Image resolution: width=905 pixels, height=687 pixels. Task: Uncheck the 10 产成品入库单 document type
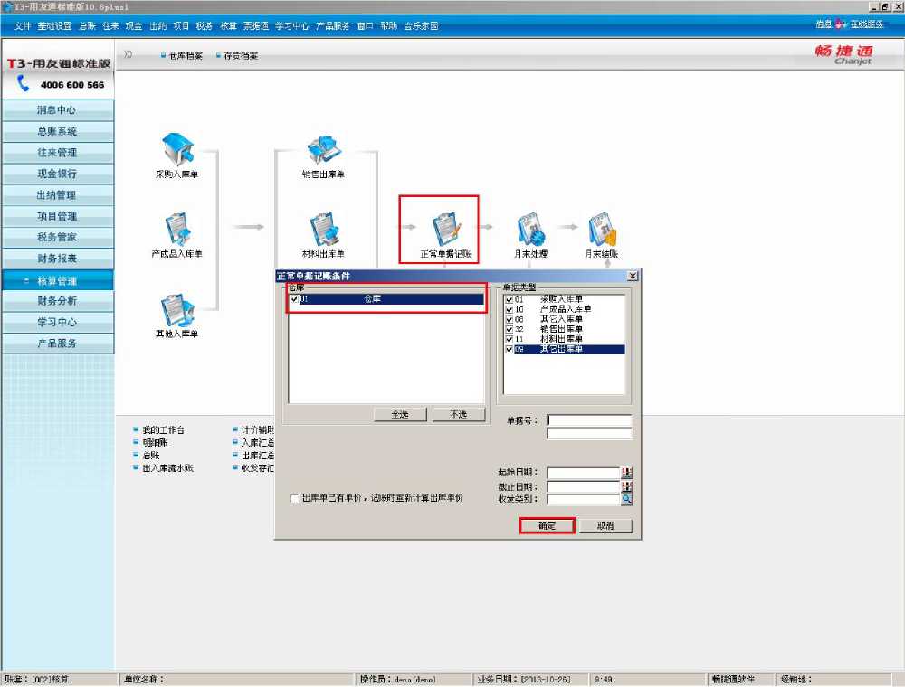[509, 309]
